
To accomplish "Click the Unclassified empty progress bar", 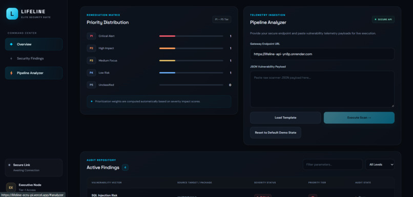I will [191, 85].
